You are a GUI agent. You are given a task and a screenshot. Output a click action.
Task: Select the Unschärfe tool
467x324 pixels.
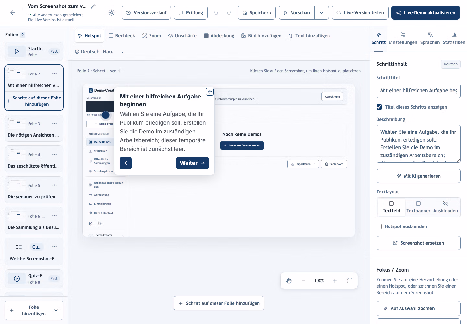tap(182, 36)
